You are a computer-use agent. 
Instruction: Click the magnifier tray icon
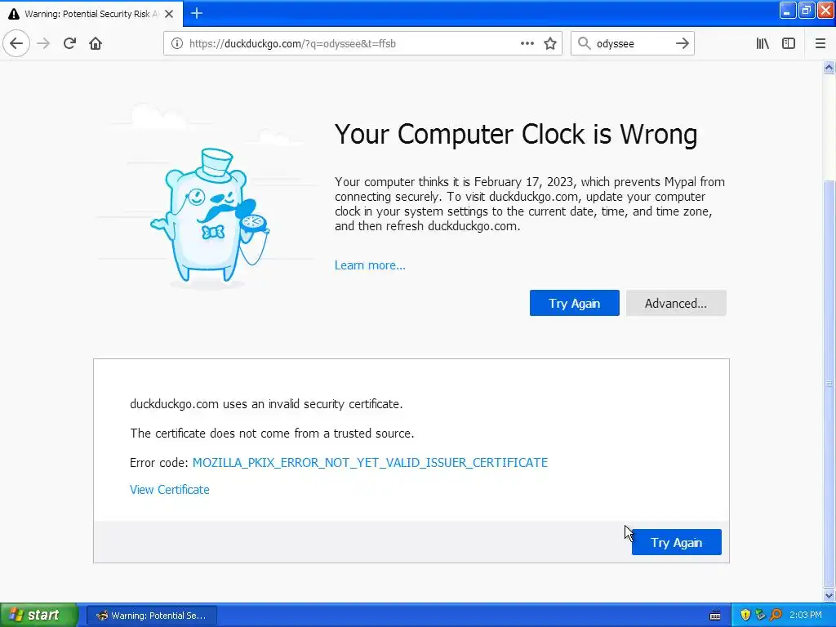click(776, 615)
